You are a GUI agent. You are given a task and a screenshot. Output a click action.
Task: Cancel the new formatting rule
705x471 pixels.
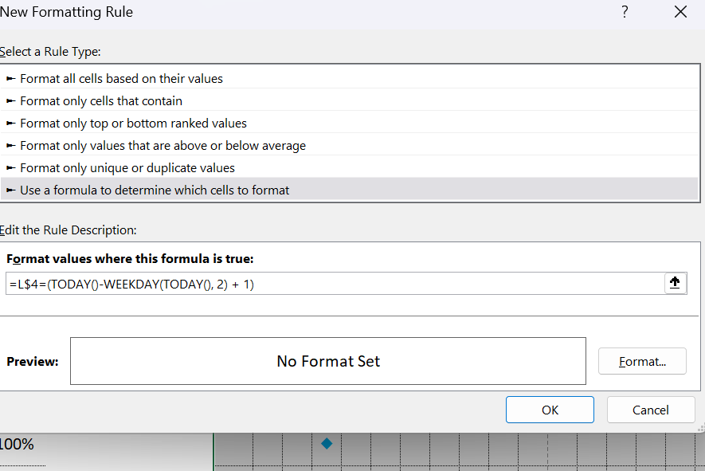coord(651,410)
